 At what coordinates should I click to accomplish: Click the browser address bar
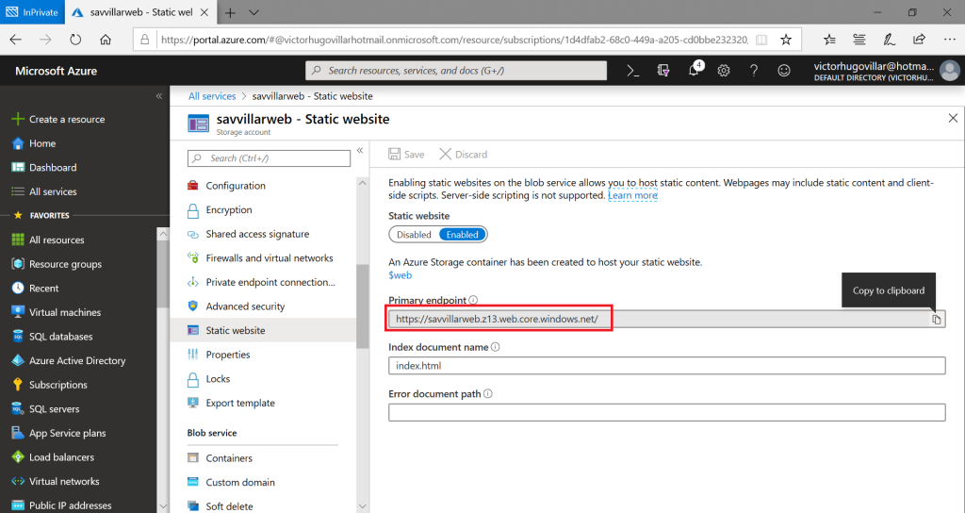pyautogui.click(x=454, y=40)
